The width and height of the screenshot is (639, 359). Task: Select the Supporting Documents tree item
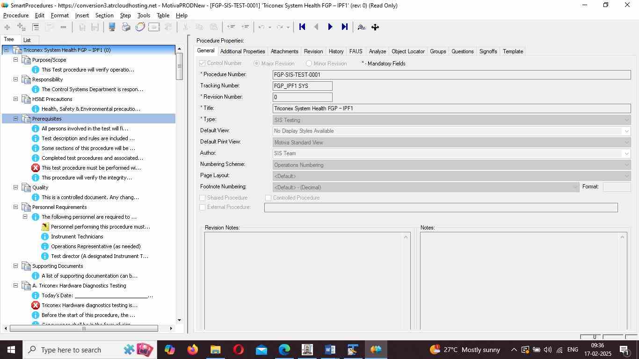click(x=58, y=266)
